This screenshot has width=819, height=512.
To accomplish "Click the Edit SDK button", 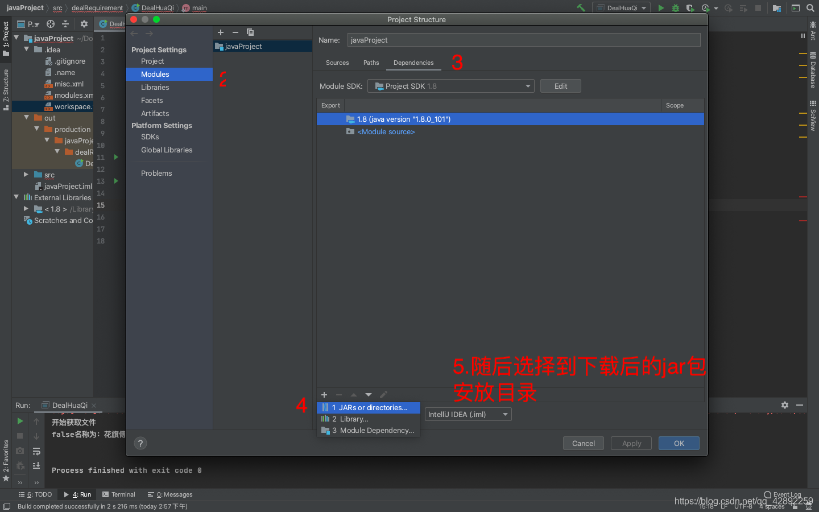I will tap(561, 86).
